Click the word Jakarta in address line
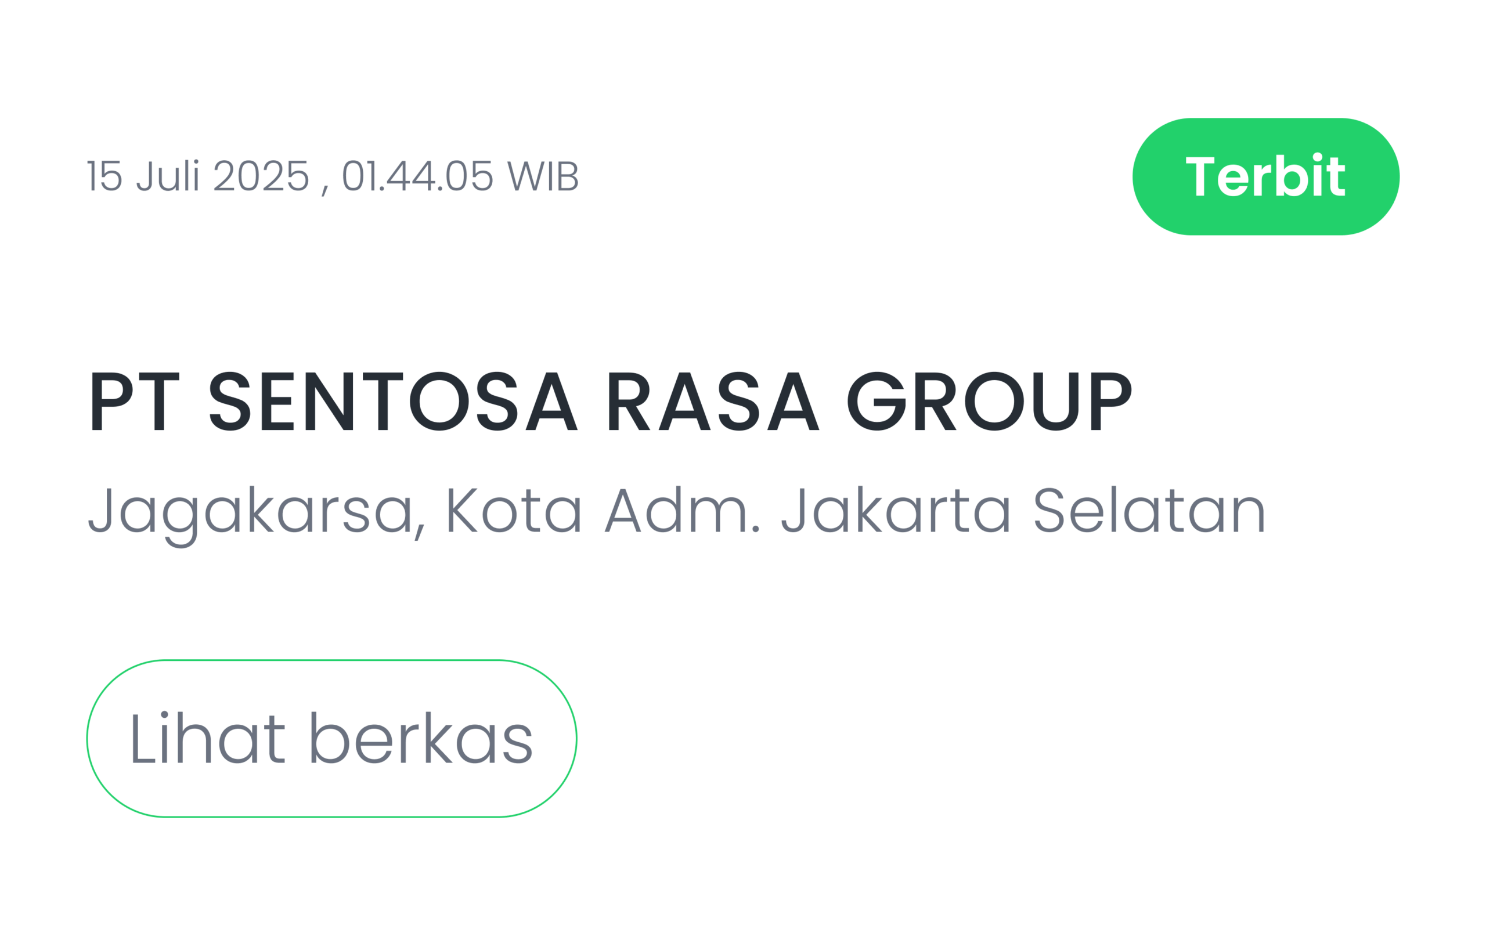The width and height of the screenshot is (1486, 936). coord(895,509)
